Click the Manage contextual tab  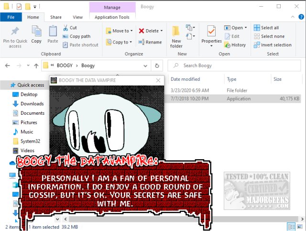[112, 8]
